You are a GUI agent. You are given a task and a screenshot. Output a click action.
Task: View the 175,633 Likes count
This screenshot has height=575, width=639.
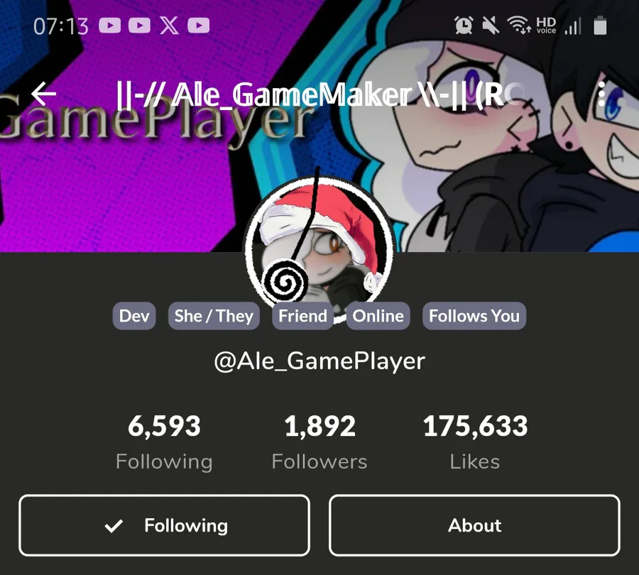point(475,442)
